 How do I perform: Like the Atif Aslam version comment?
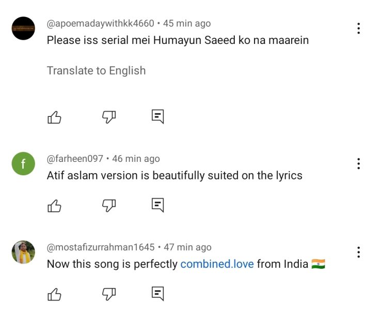point(54,206)
